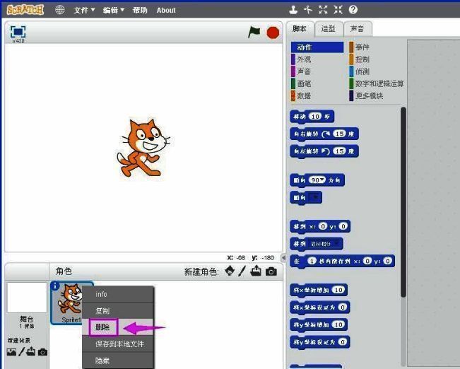Click the green flag to start

pos(254,32)
